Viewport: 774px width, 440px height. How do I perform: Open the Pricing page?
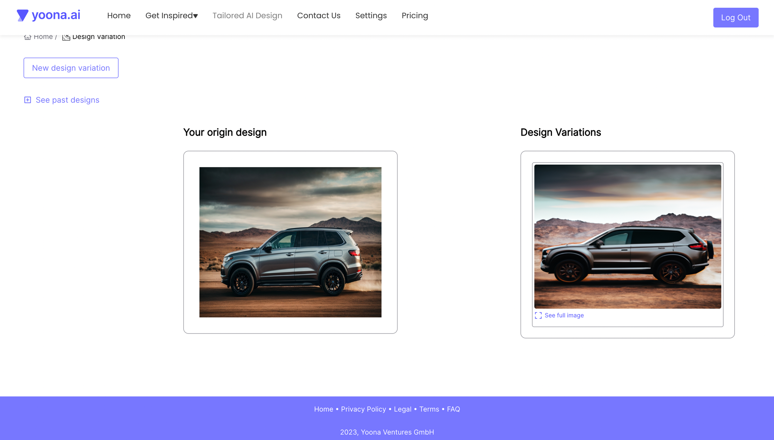point(415,15)
